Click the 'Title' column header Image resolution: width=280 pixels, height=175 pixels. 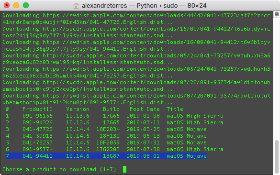coord(175,109)
